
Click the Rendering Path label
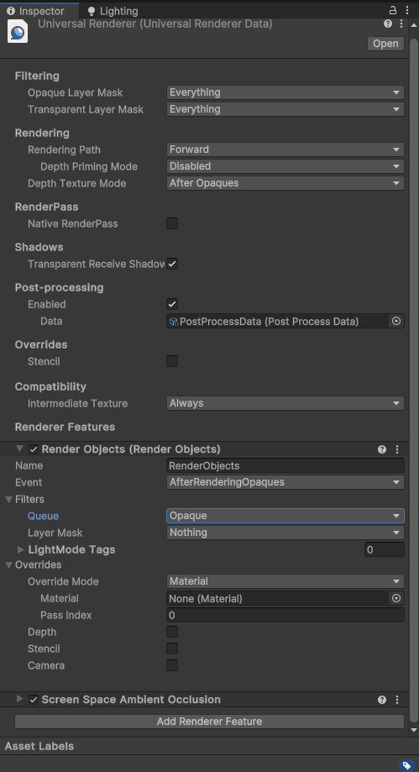tap(64, 150)
